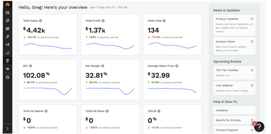
Task: Click the $32.99 Average Sales Price value
Action: 159,75
